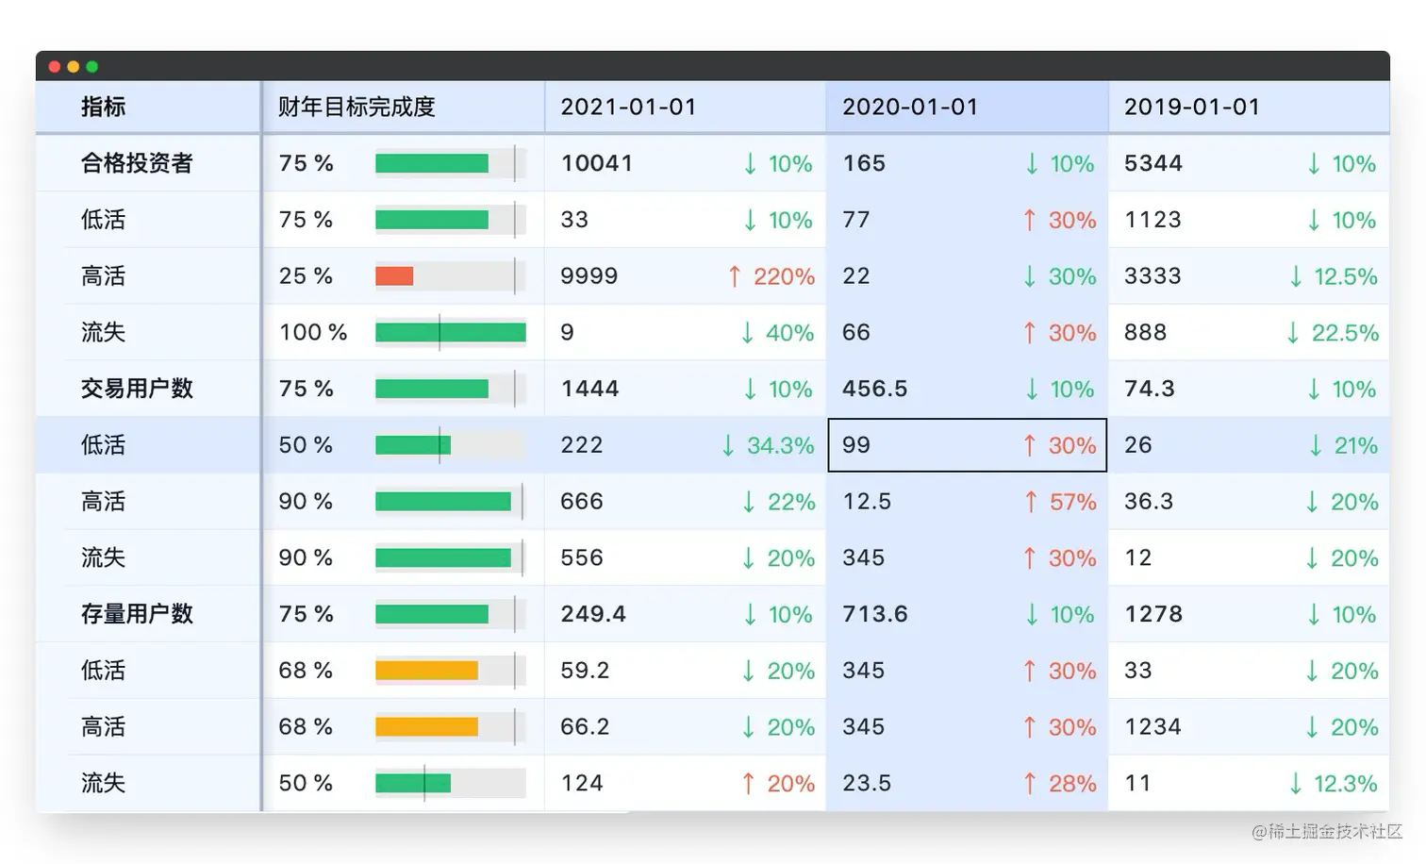Click the red increase arrow beside 57%
The height and width of the screenshot is (864, 1426).
pyautogui.click(x=1028, y=502)
